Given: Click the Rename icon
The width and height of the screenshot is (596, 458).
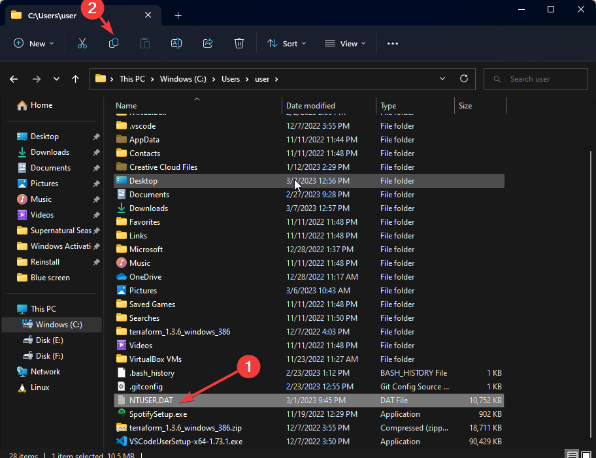Looking at the screenshot, I should click(176, 43).
